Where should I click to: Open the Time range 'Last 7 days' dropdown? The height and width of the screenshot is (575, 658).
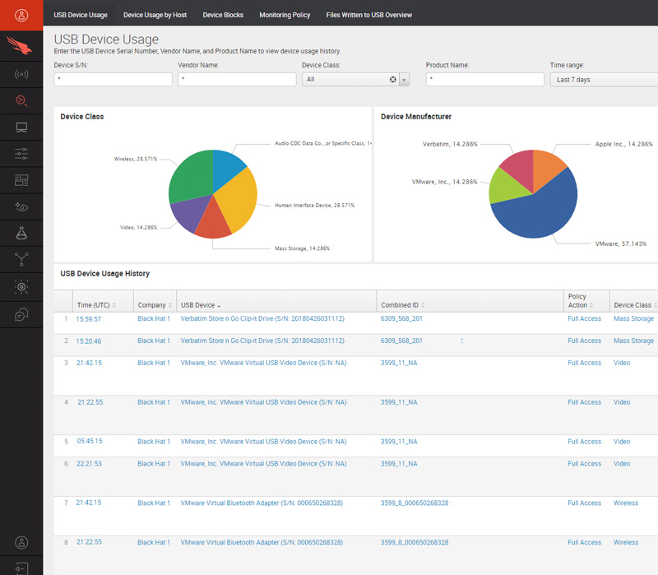[x=603, y=80]
